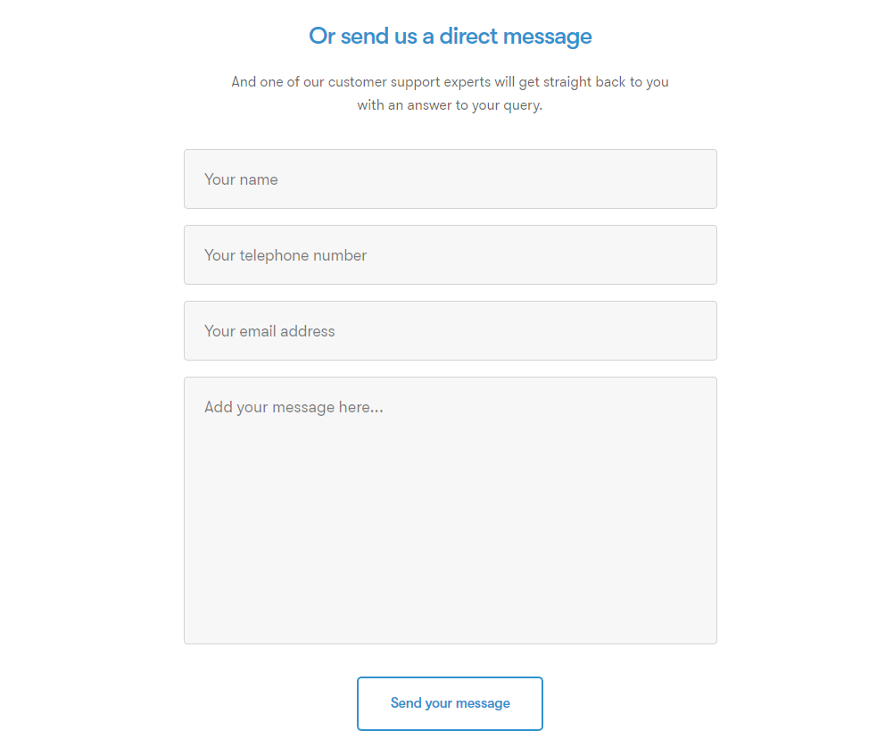Select the customer support description text

coord(450,93)
